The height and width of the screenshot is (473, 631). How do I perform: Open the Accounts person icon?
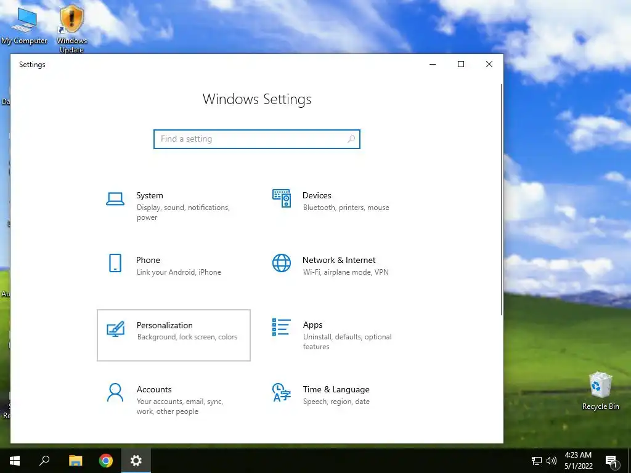(115, 392)
